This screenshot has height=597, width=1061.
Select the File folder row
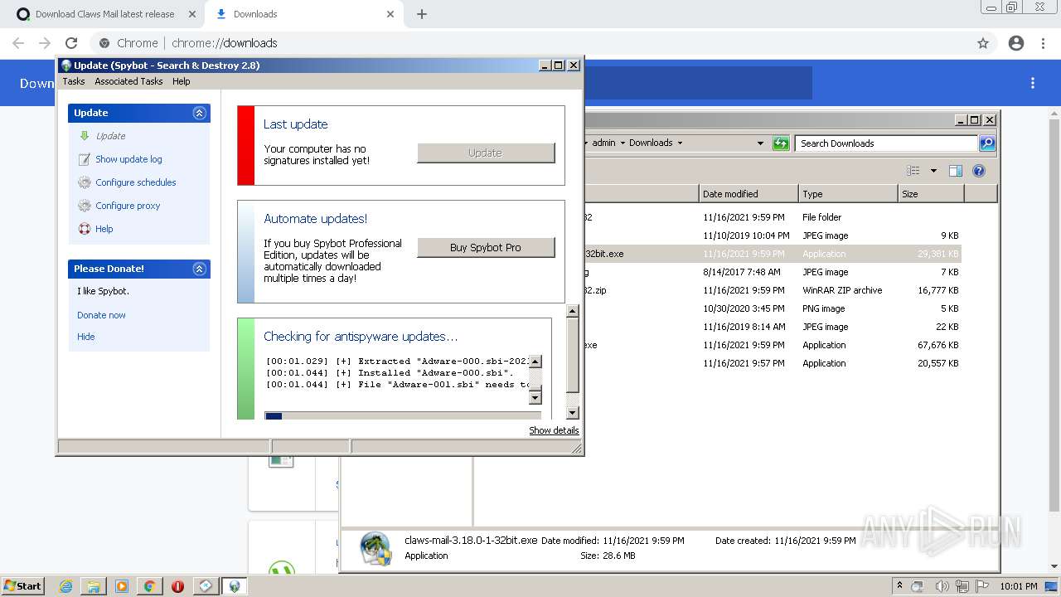pyautogui.click(x=773, y=217)
